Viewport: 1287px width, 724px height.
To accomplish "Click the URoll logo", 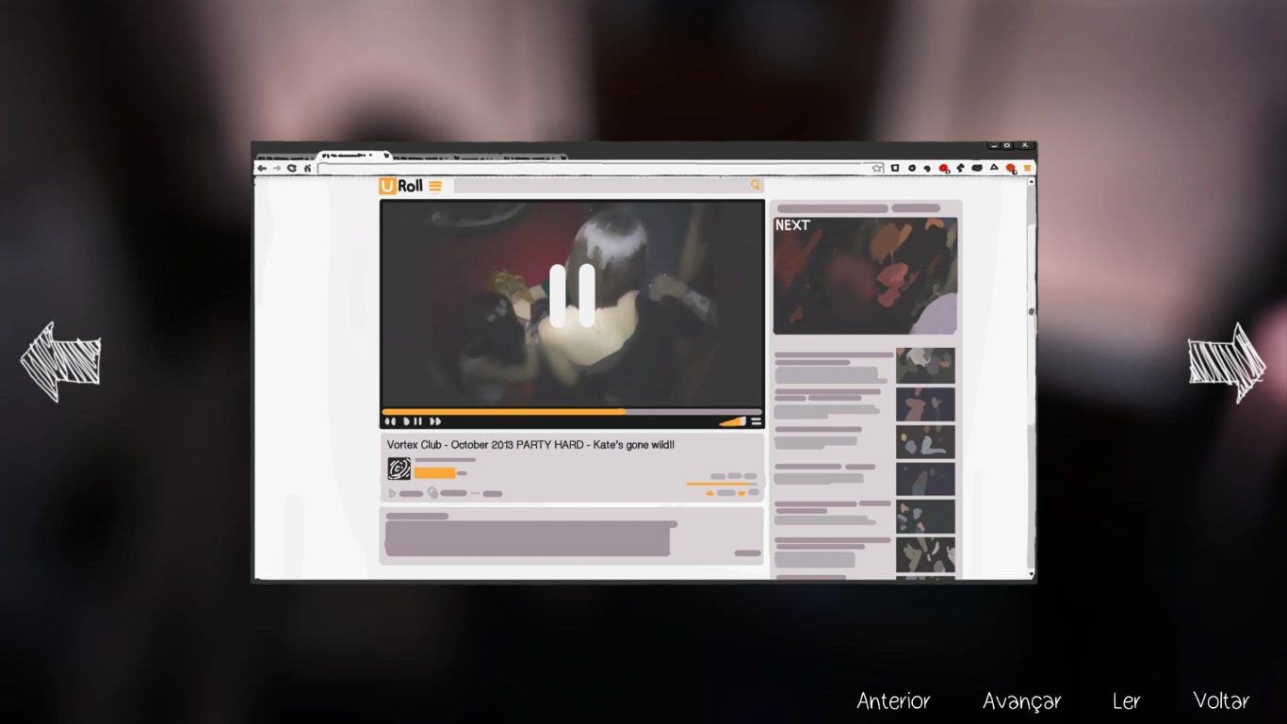I will tap(401, 186).
